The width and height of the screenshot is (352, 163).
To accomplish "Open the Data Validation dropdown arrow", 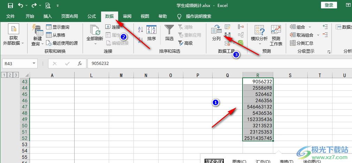I will 234,43.
